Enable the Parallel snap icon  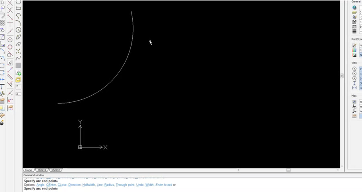pos(10,77)
